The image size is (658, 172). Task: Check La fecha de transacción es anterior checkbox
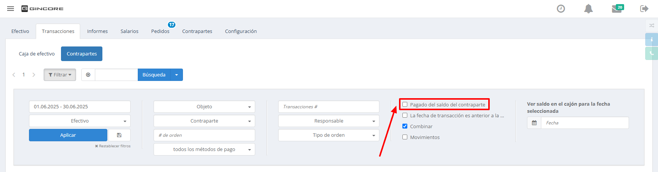click(x=405, y=115)
